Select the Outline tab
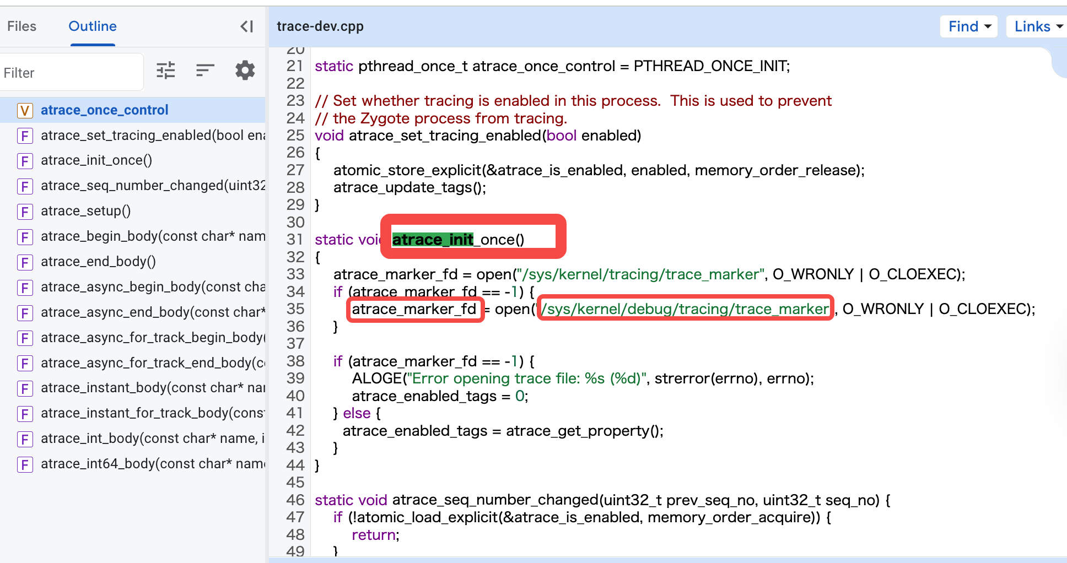 (x=93, y=26)
